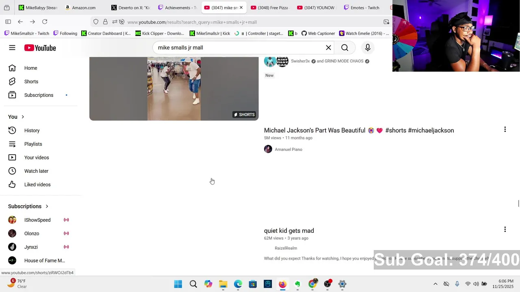Open picture-in-picture icon at address bar end
520x292 pixels.
(386, 22)
